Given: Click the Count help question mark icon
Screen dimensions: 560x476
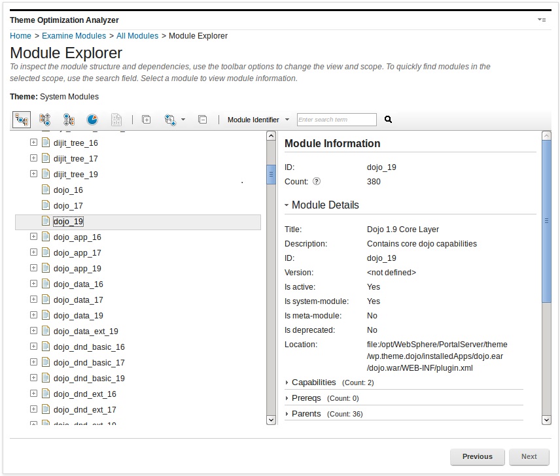Looking at the screenshot, I should coord(316,182).
